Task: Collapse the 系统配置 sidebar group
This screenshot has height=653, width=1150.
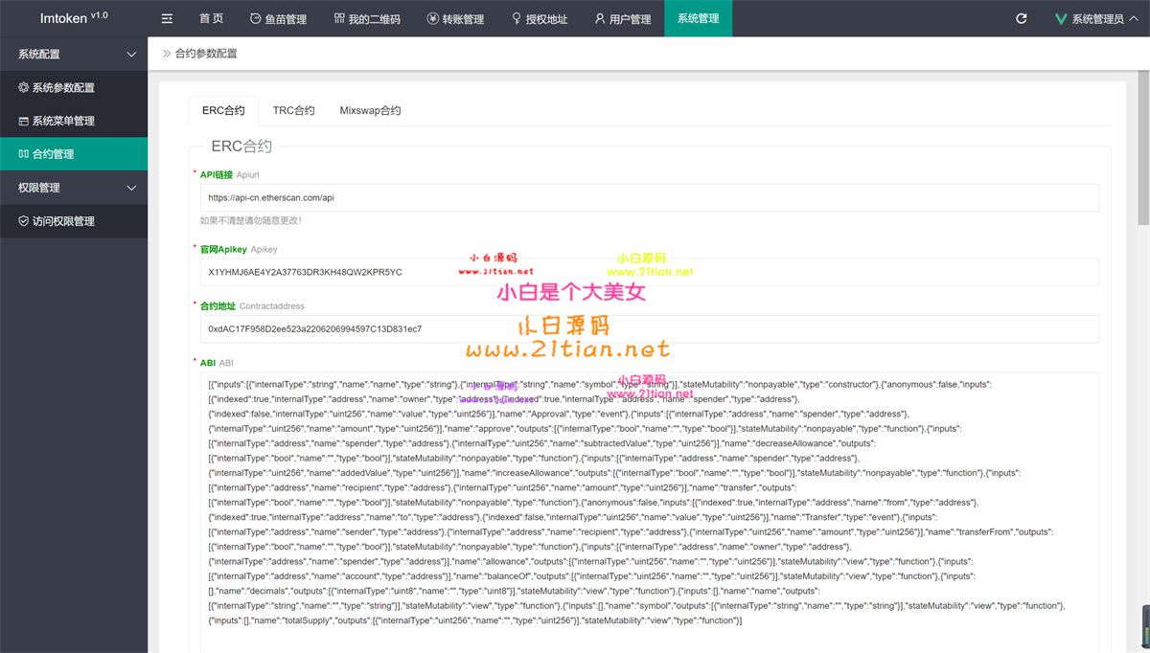Action: (x=74, y=54)
